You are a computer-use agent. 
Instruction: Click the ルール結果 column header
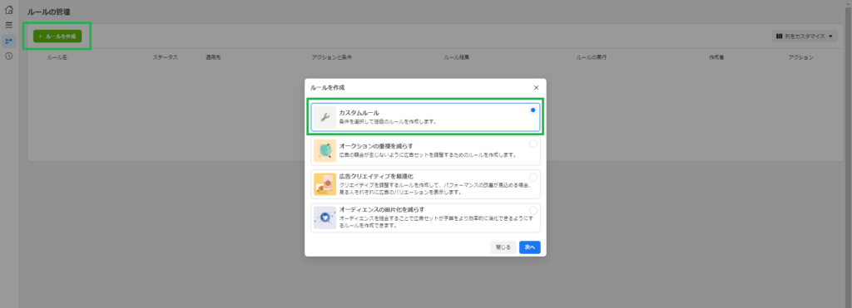pos(457,57)
